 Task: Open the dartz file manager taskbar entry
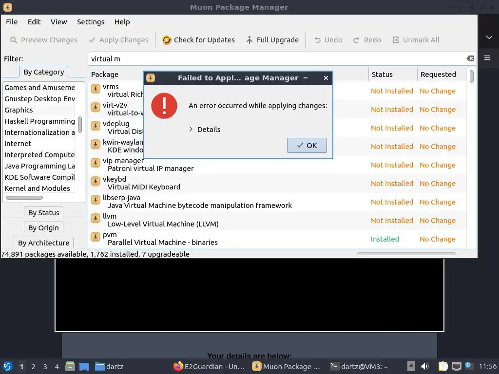(x=109, y=367)
